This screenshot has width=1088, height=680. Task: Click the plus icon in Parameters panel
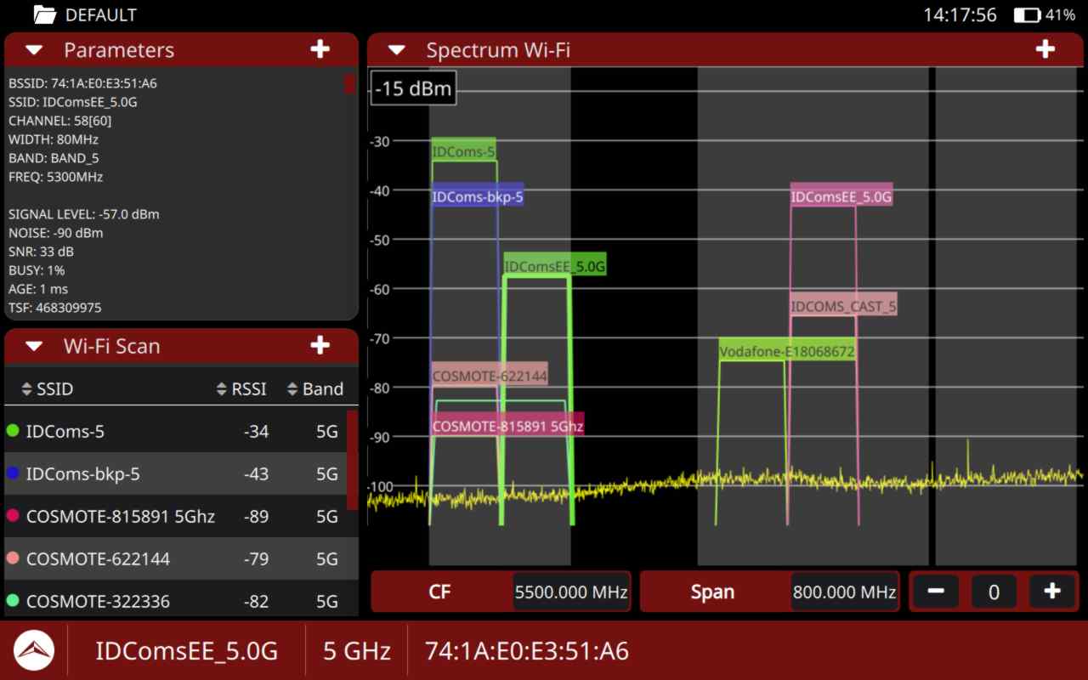click(x=320, y=49)
